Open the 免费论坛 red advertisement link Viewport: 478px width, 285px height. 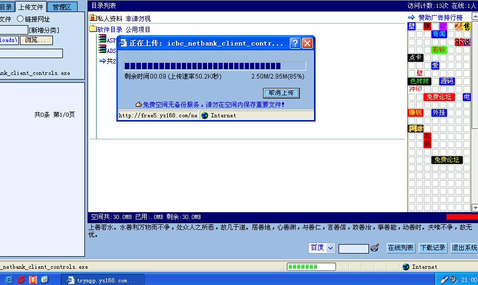(438, 97)
